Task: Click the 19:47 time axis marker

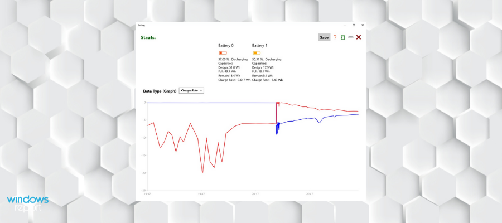Action: coord(201,194)
